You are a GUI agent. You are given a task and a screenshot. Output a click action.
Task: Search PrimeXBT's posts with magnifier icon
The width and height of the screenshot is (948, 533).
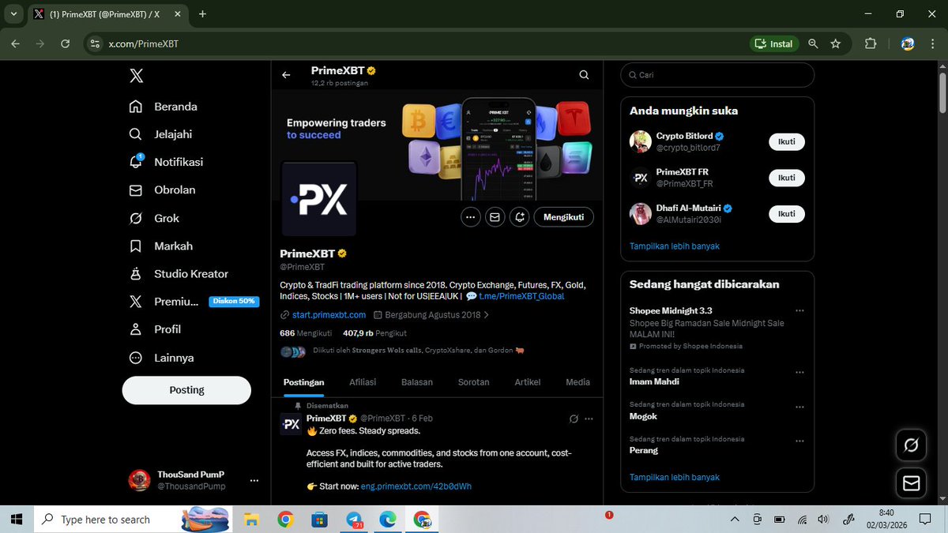pos(584,75)
